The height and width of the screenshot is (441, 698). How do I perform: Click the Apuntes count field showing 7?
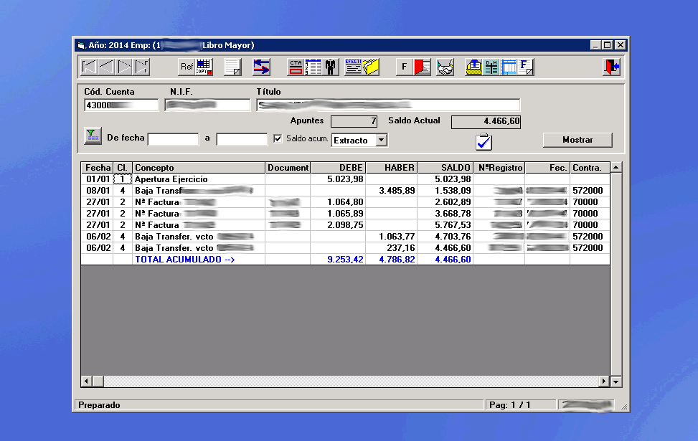tap(354, 121)
